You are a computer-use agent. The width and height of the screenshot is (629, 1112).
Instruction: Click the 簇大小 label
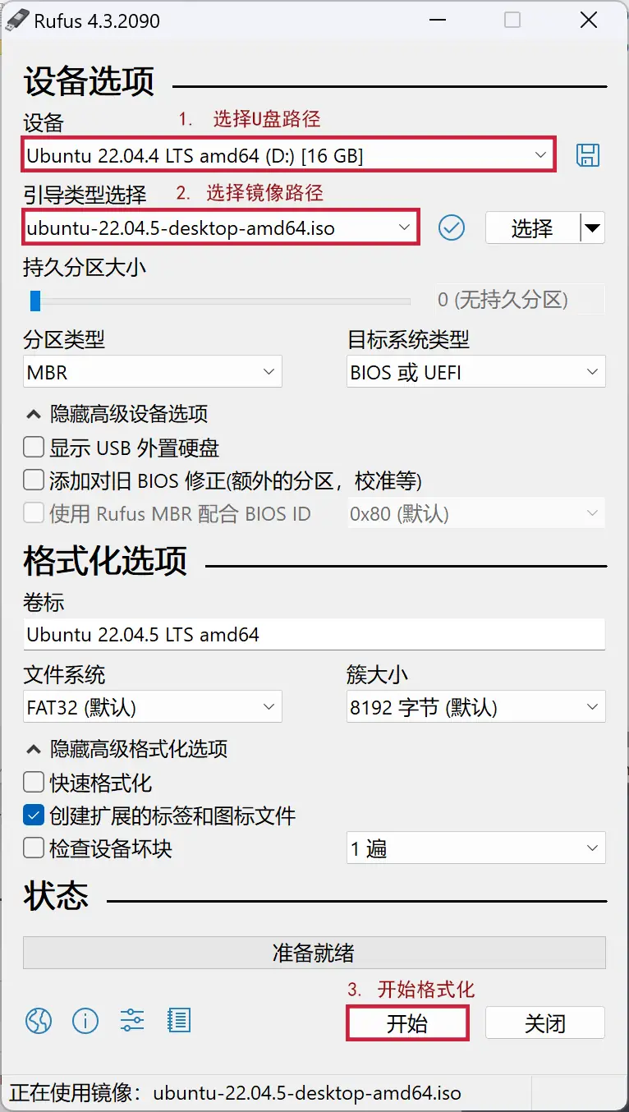(x=378, y=675)
